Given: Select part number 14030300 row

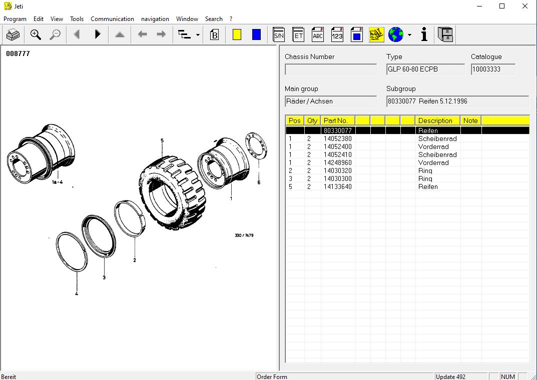Looking at the screenshot, I should [407, 178].
